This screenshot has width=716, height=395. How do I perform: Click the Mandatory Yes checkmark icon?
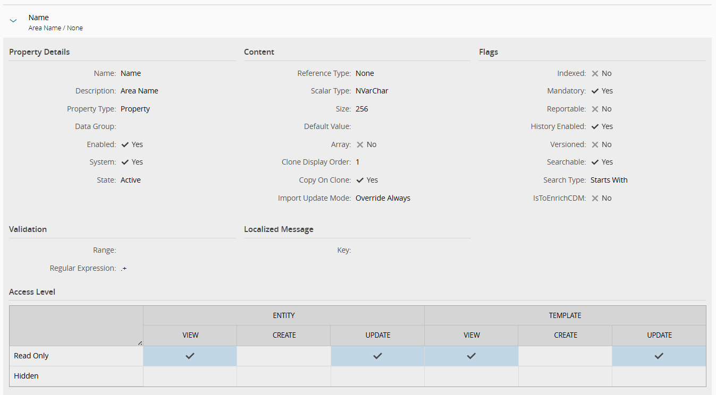[595, 91]
